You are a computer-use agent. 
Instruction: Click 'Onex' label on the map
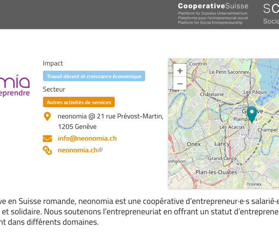[194, 144]
